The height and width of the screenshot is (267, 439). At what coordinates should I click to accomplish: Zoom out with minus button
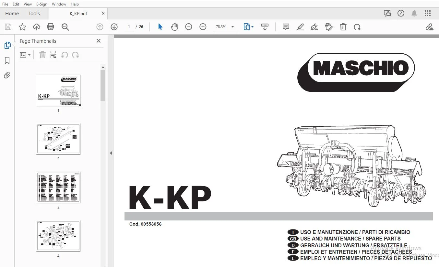189,27
